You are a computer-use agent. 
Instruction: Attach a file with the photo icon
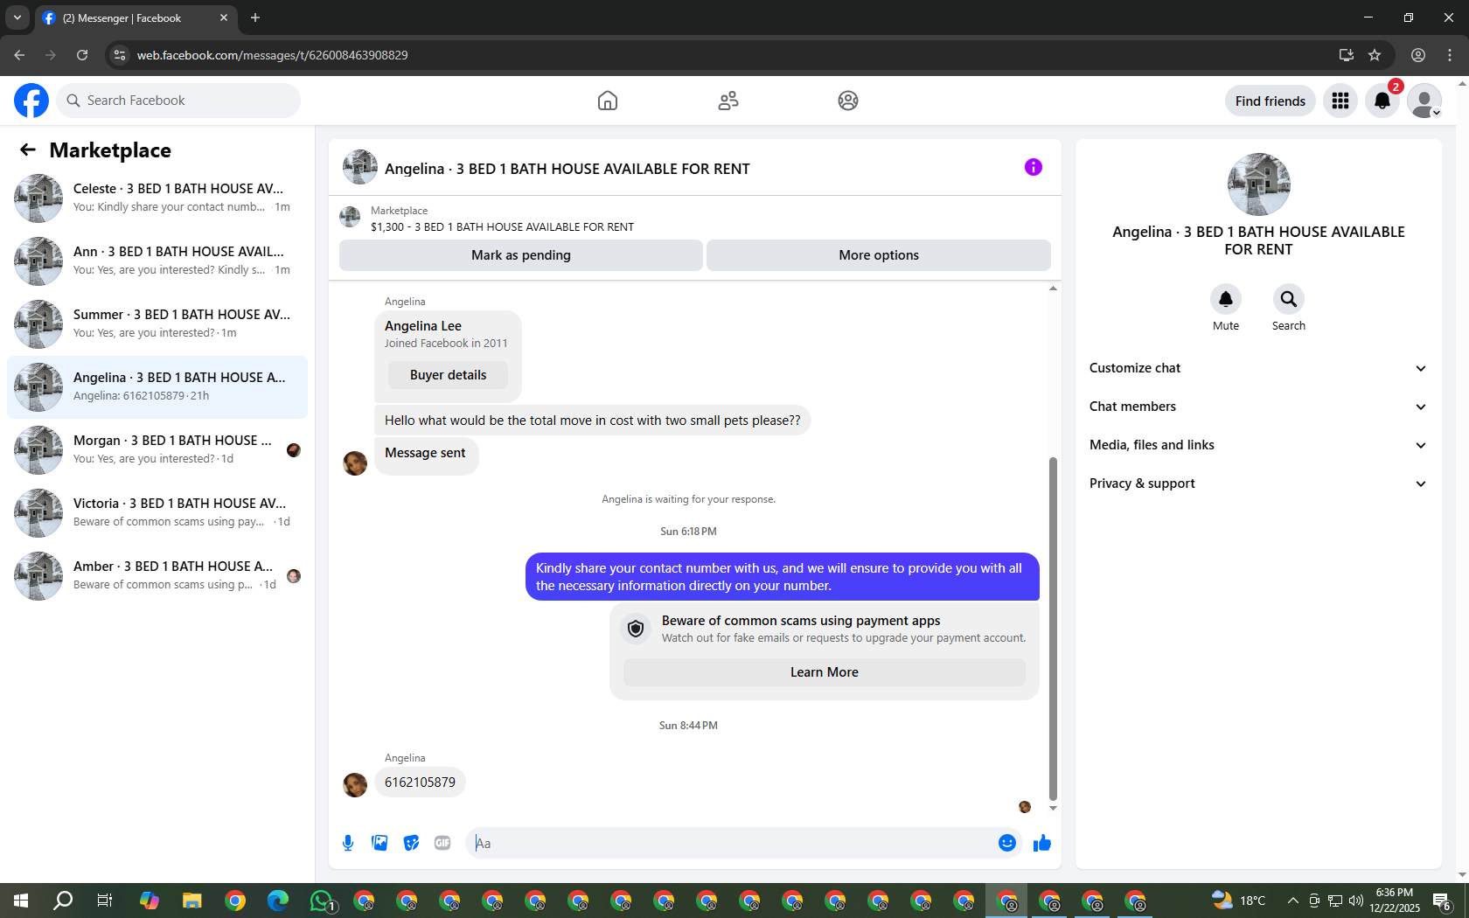click(x=379, y=843)
